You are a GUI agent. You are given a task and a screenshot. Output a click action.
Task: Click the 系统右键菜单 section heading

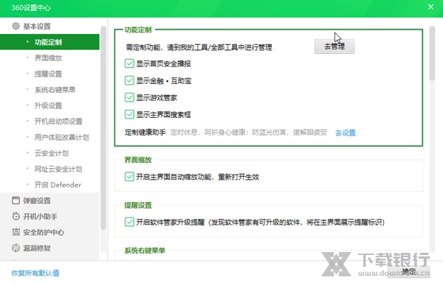pyautogui.click(x=145, y=251)
